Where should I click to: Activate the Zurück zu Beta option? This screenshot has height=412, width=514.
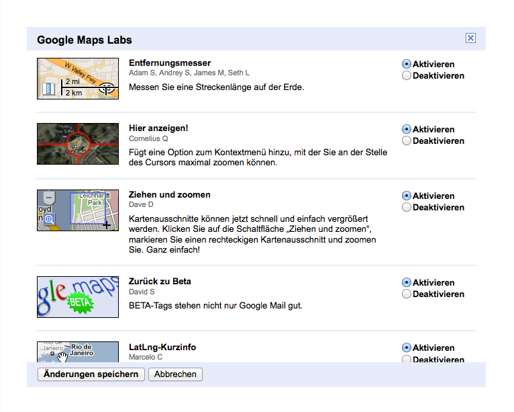point(407,283)
